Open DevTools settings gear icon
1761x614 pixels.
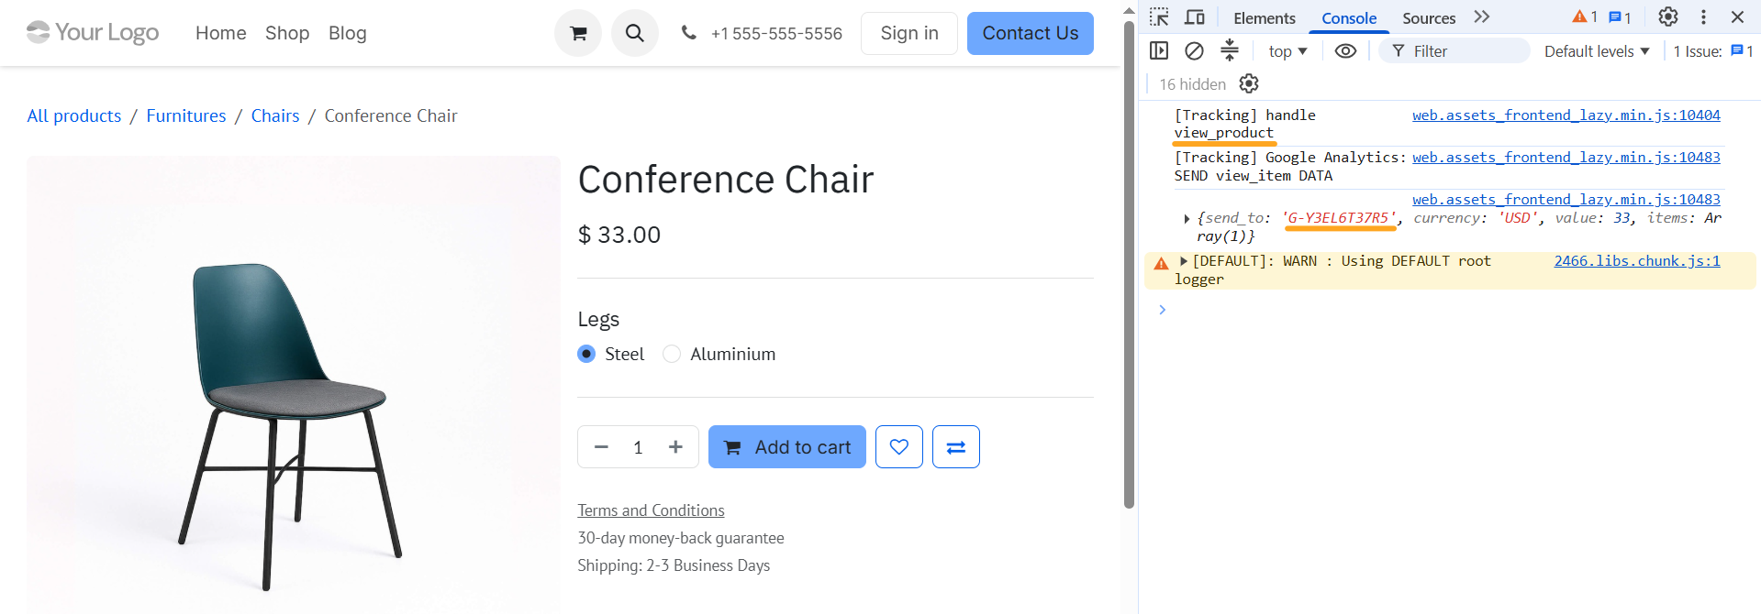coord(1668,16)
